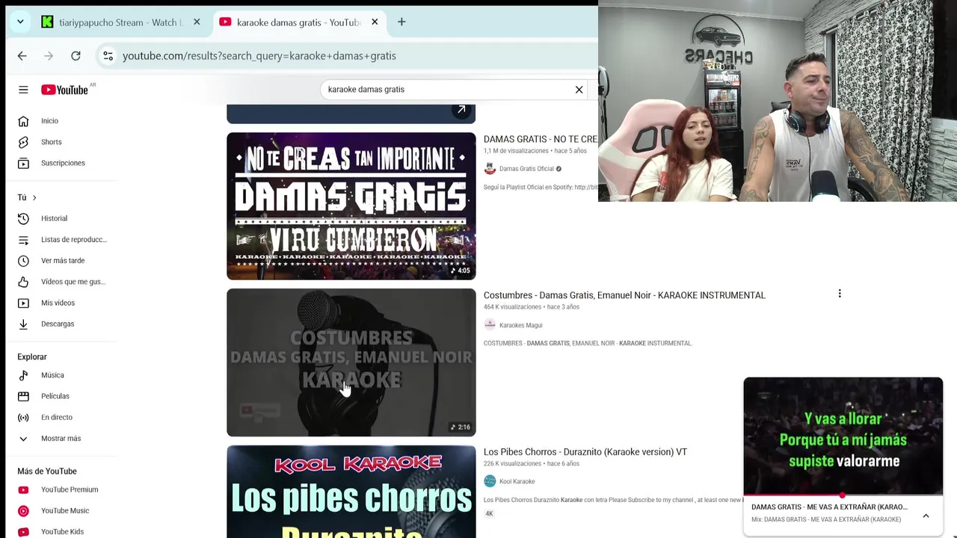Go back with the browser back arrow
This screenshot has width=957, height=538.
[22, 56]
